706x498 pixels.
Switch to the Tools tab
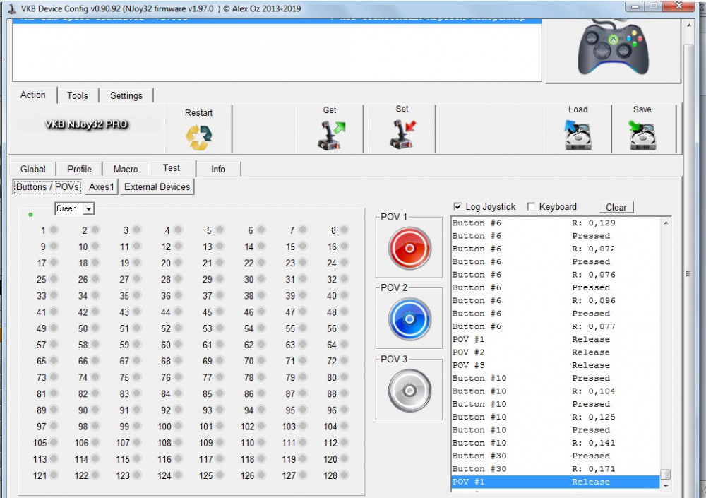[78, 95]
